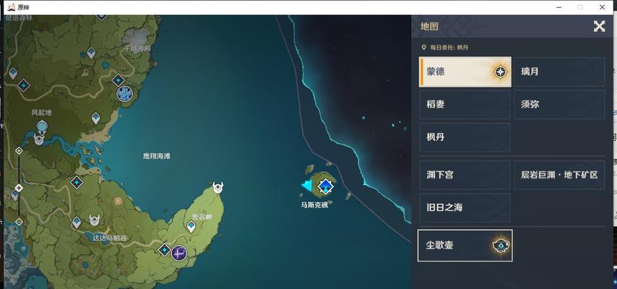This screenshot has width=617, height=289.
Task: Select domain icon at far left of map
Action: [24, 85]
